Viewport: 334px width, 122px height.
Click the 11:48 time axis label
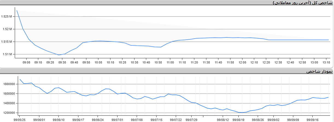218,62
